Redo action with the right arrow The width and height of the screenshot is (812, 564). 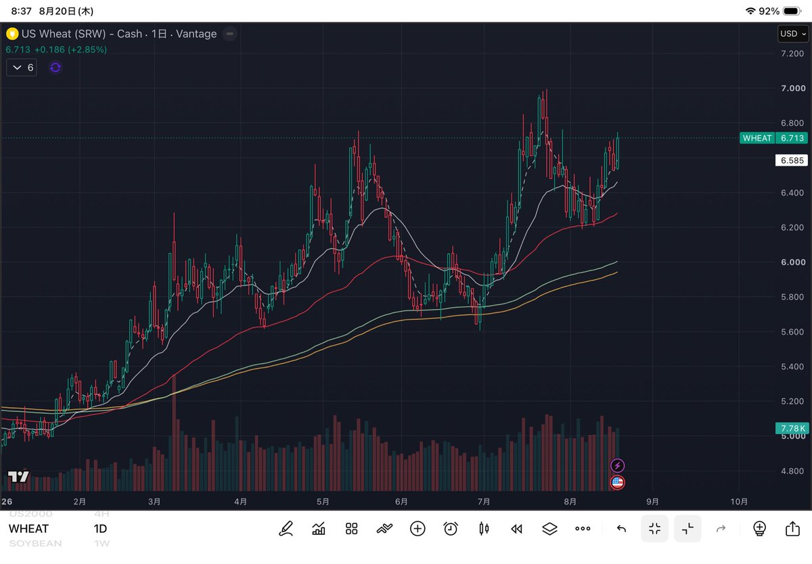coord(721,529)
